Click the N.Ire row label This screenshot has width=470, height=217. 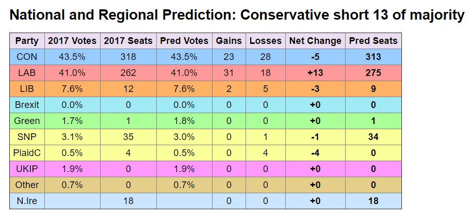[x=27, y=201]
